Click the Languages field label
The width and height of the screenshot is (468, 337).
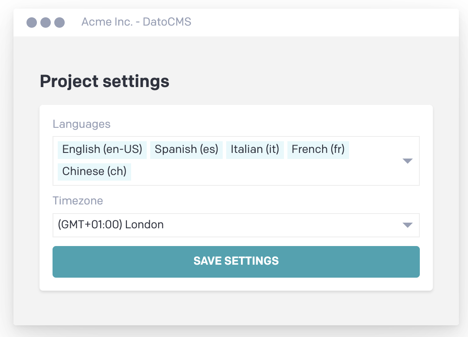81,124
